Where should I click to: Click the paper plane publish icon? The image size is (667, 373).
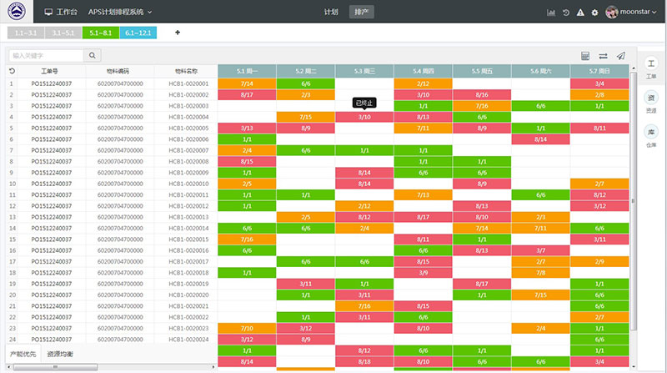pos(620,56)
